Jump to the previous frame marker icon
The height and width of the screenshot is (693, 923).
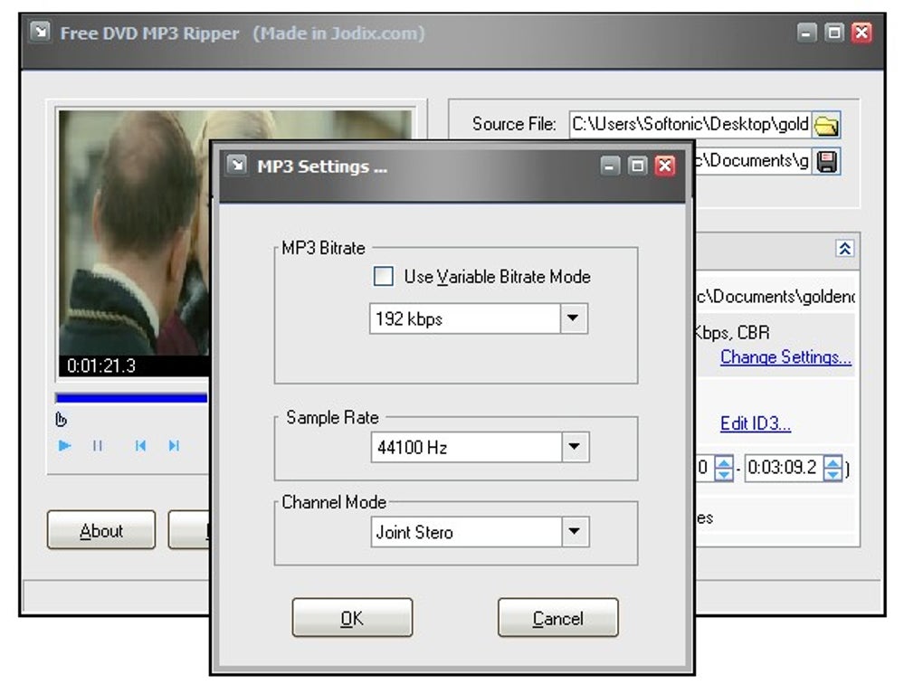140,445
